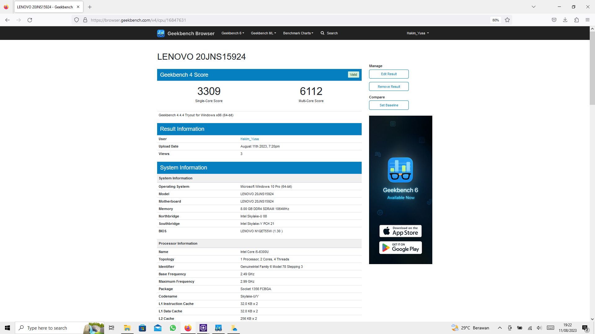The width and height of the screenshot is (595, 334).
Task: Click the Skylake-U/Y codename value
Action: pyautogui.click(x=249, y=296)
